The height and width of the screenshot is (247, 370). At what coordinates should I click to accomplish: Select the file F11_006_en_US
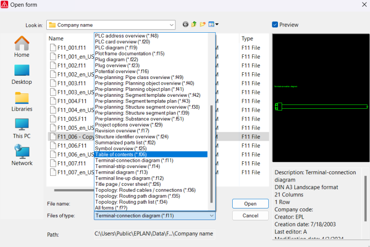[72, 155]
